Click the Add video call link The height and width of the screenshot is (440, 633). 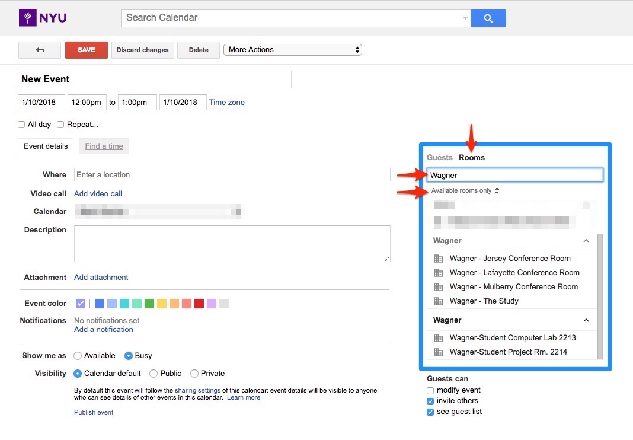tap(98, 194)
